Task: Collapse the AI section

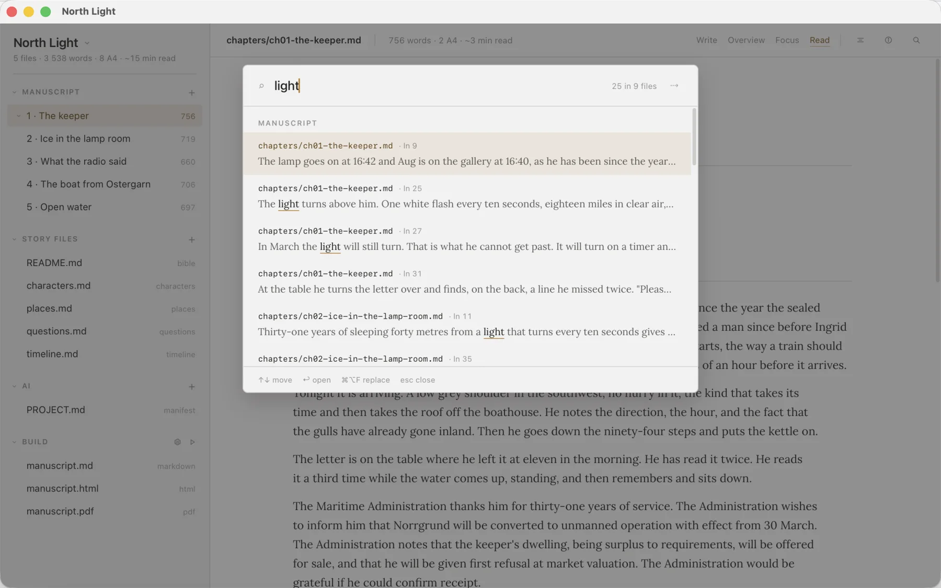Action: (x=15, y=386)
